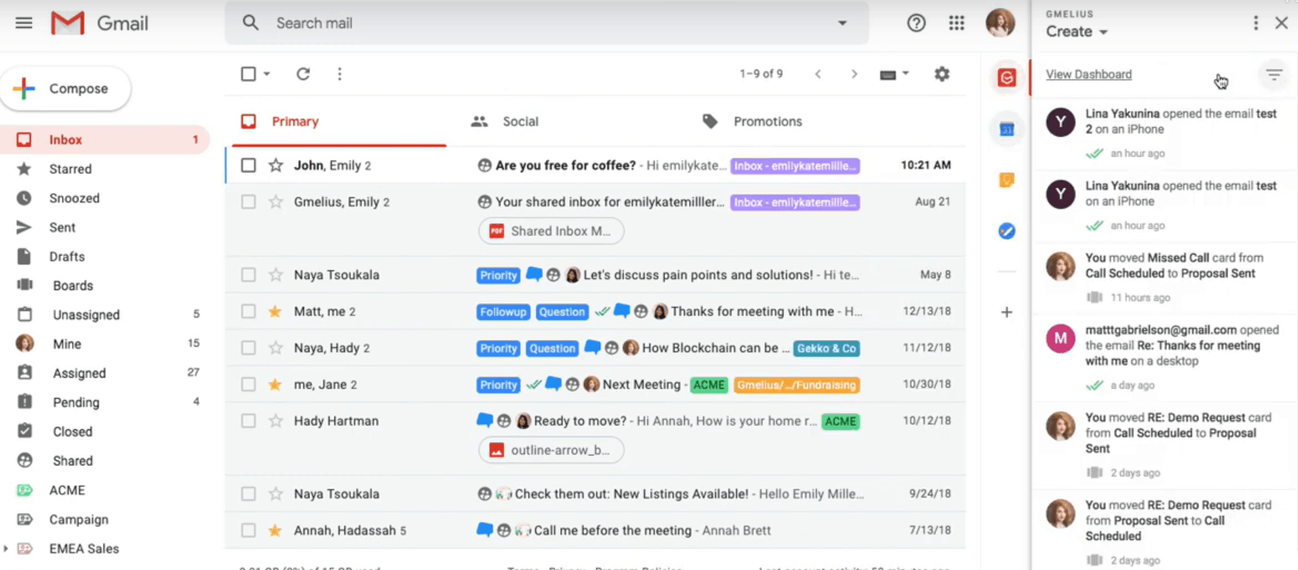Get add-ons with the plus icon
Viewport: 1298px width, 570px height.
pos(1006,312)
